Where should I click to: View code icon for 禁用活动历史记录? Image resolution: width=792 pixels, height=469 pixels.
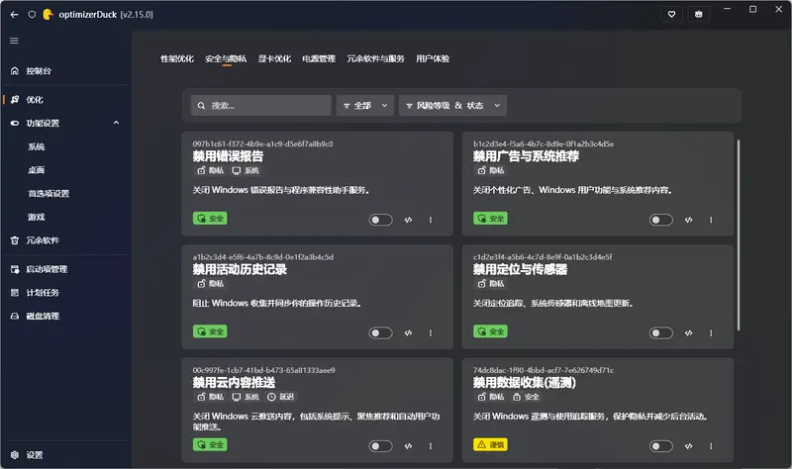point(408,332)
